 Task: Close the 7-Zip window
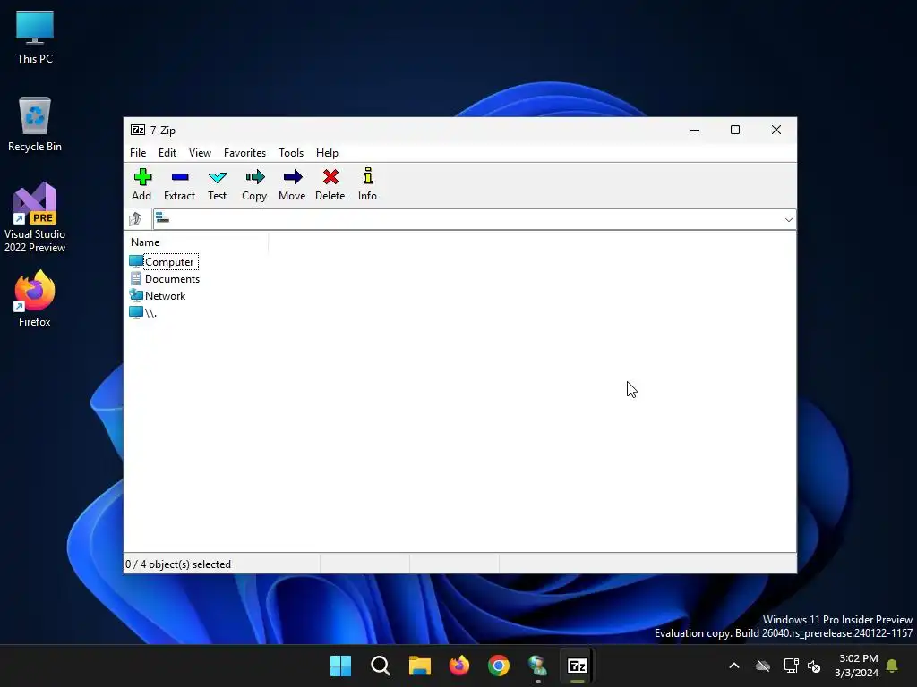pos(776,130)
